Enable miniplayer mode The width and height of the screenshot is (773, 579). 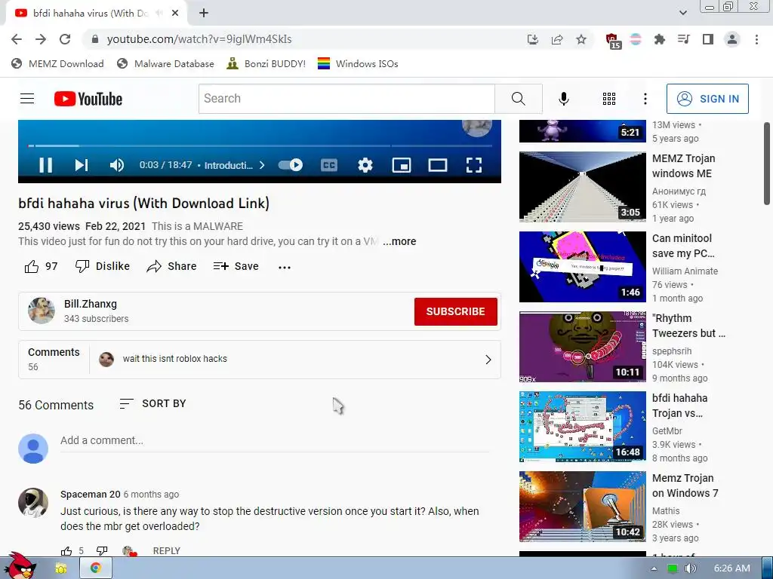pyautogui.click(x=402, y=165)
